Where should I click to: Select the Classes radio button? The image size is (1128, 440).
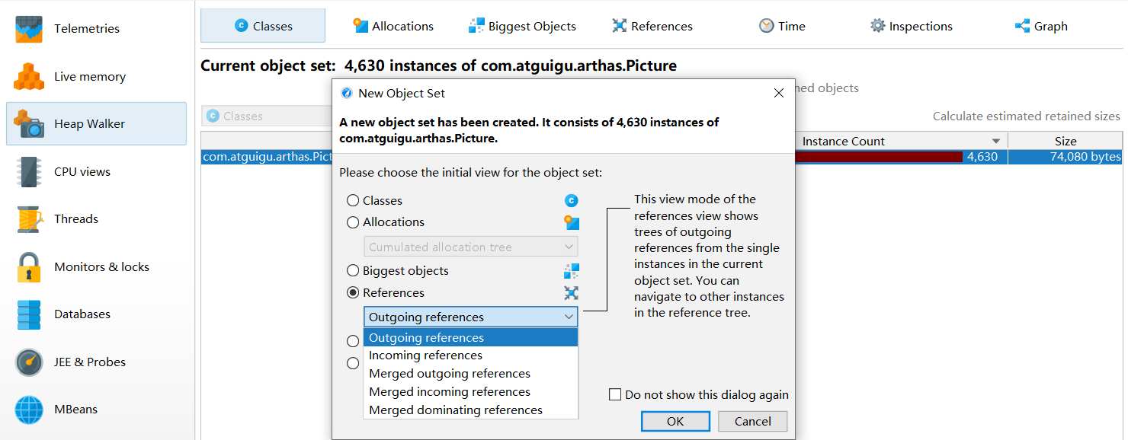pyautogui.click(x=353, y=201)
